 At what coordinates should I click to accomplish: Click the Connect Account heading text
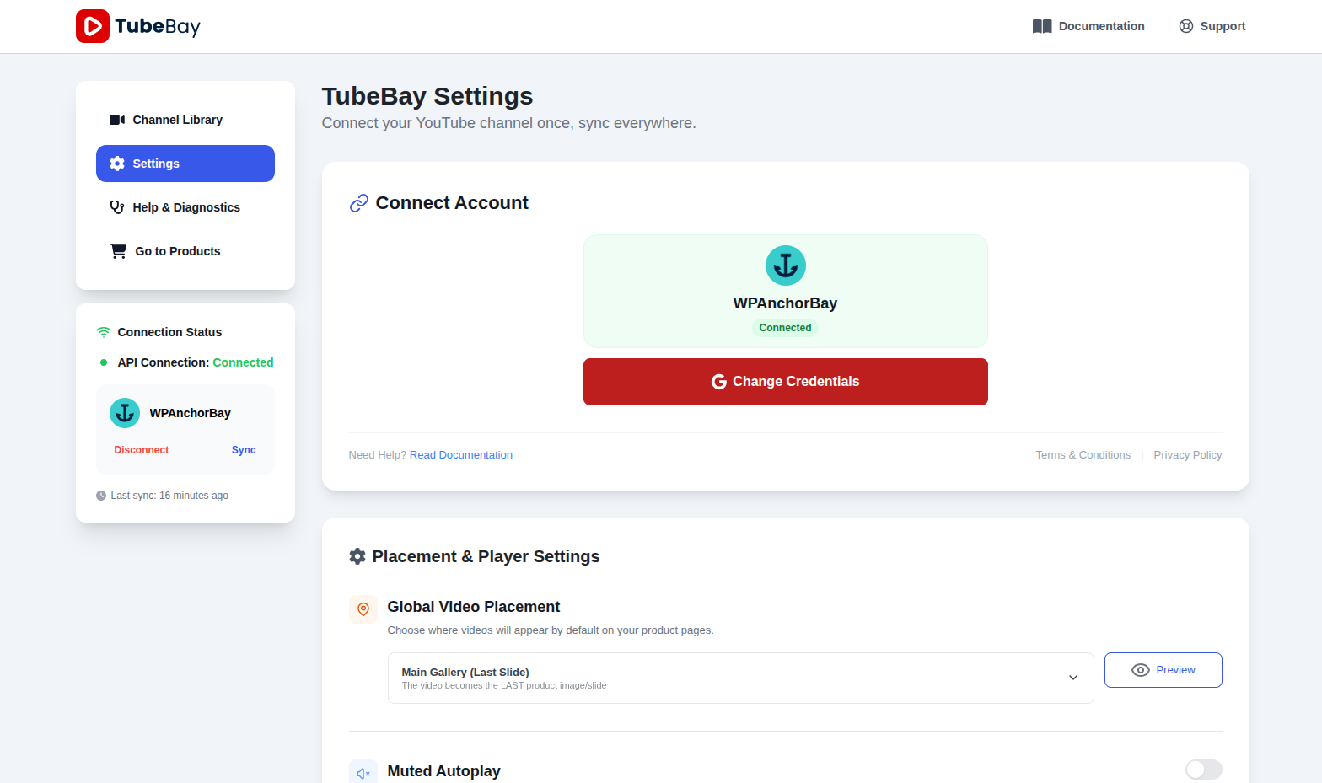click(x=452, y=203)
